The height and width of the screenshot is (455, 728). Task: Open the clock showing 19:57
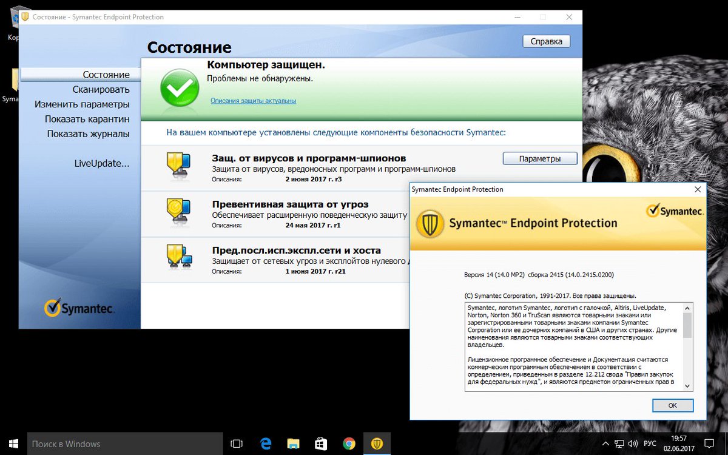click(x=678, y=443)
